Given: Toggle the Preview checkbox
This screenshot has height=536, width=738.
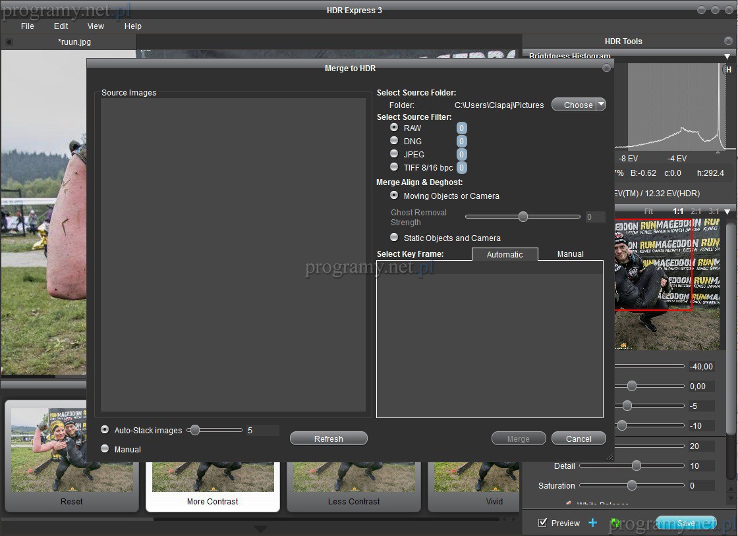Looking at the screenshot, I should (543, 523).
